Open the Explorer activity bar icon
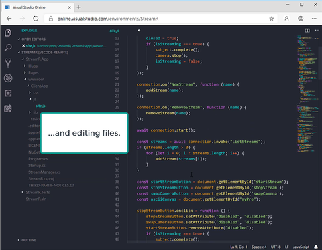Image resolution: width=322 pixels, height=250 pixels. [x=8, y=33]
